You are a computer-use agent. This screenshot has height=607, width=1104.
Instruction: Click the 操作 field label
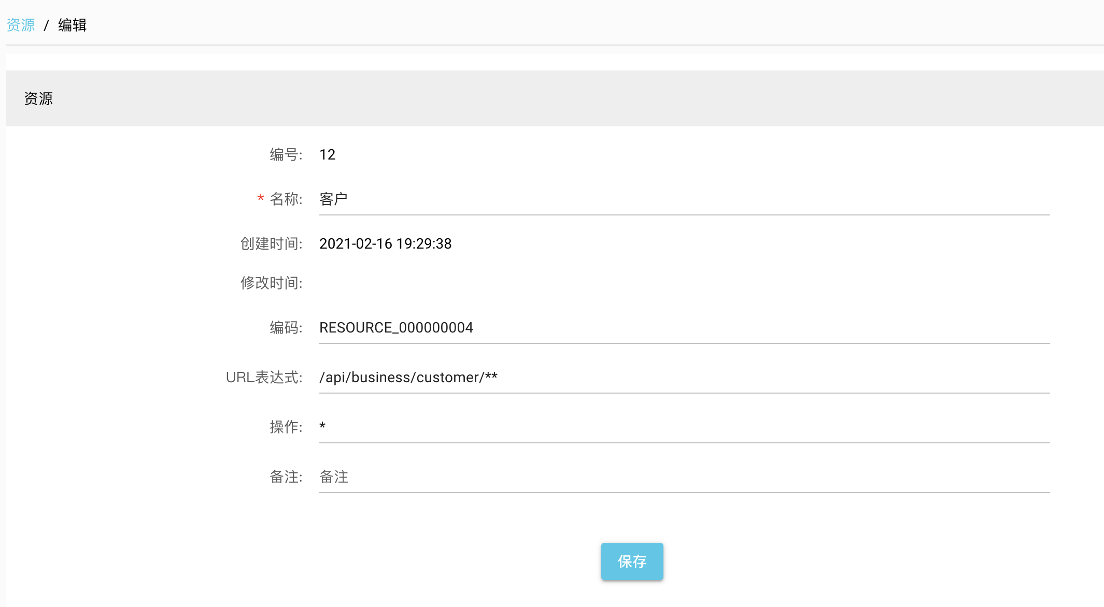286,427
